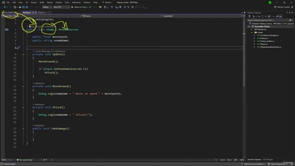Select the Solution root node in Solution Explorer

[x=271, y=24]
